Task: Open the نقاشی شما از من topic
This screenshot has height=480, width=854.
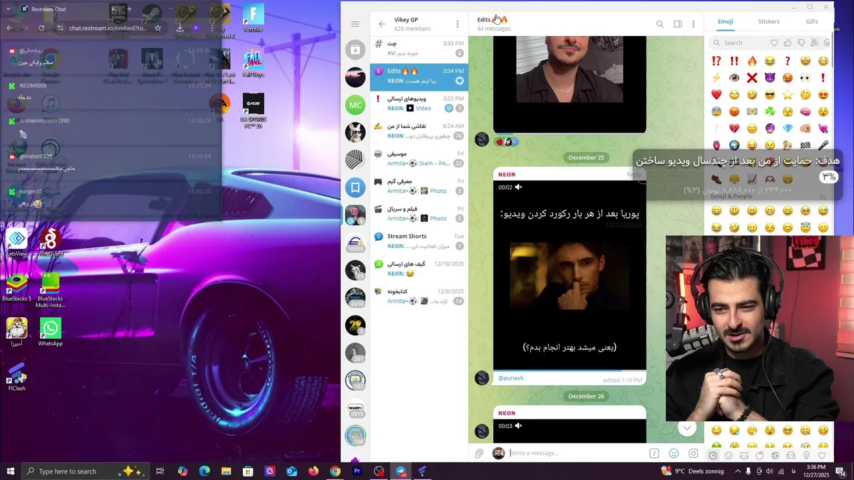Action: coord(419,131)
